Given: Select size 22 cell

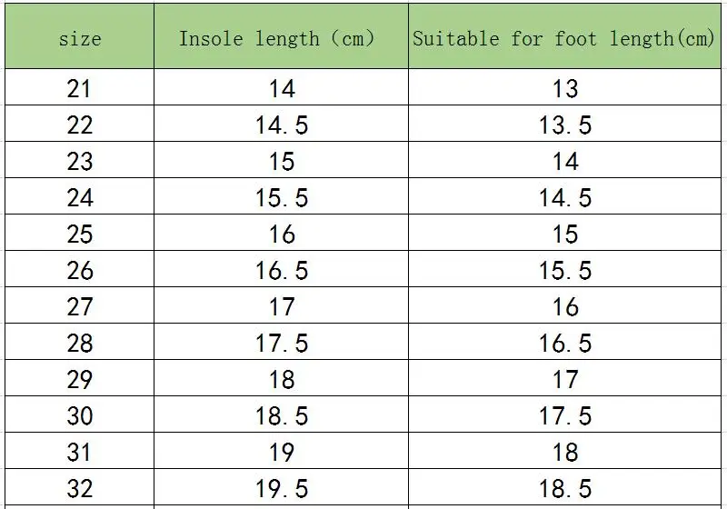Looking at the screenshot, I should point(80,125).
